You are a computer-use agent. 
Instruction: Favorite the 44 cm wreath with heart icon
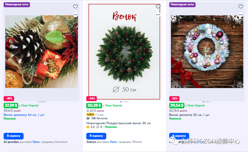pos(75,6)
